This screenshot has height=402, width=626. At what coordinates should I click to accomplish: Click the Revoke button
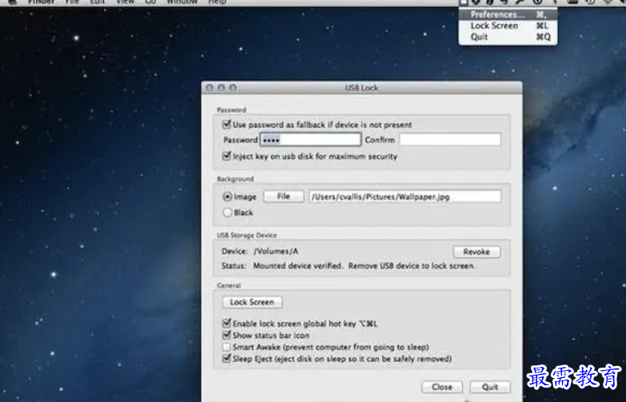[476, 252]
